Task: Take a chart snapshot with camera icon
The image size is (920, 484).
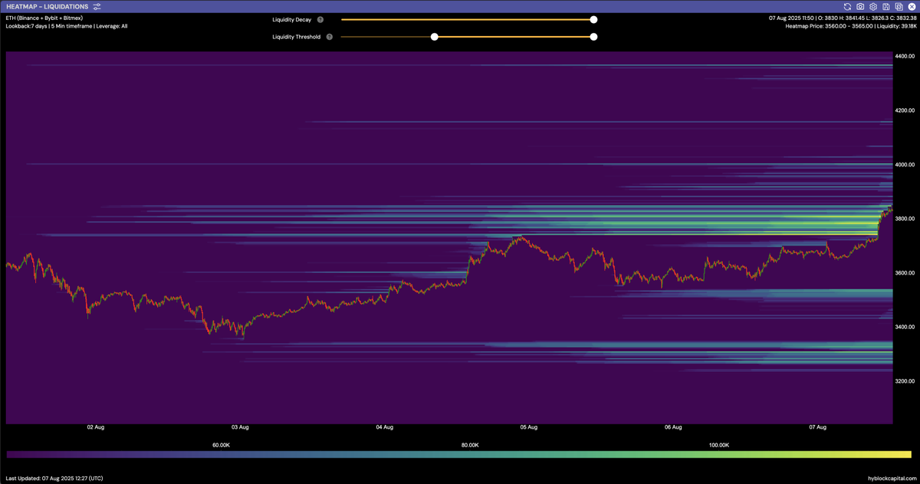Action: [860, 6]
